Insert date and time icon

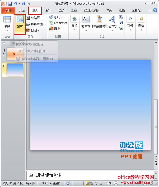[121, 17]
